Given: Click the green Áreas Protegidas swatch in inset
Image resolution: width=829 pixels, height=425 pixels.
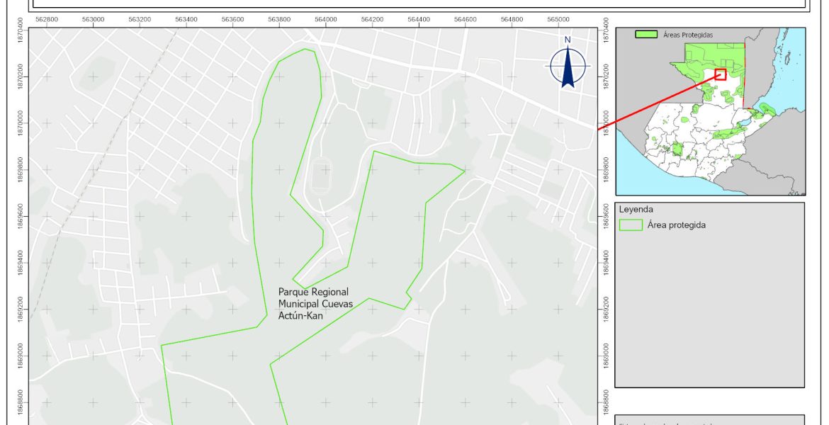Looking at the screenshot, I should coord(645,34).
